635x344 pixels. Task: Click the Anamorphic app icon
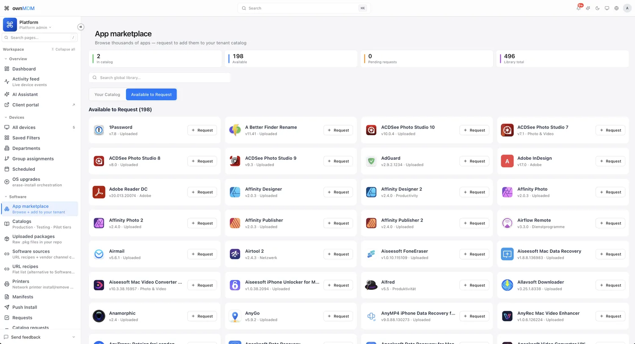coord(99,316)
